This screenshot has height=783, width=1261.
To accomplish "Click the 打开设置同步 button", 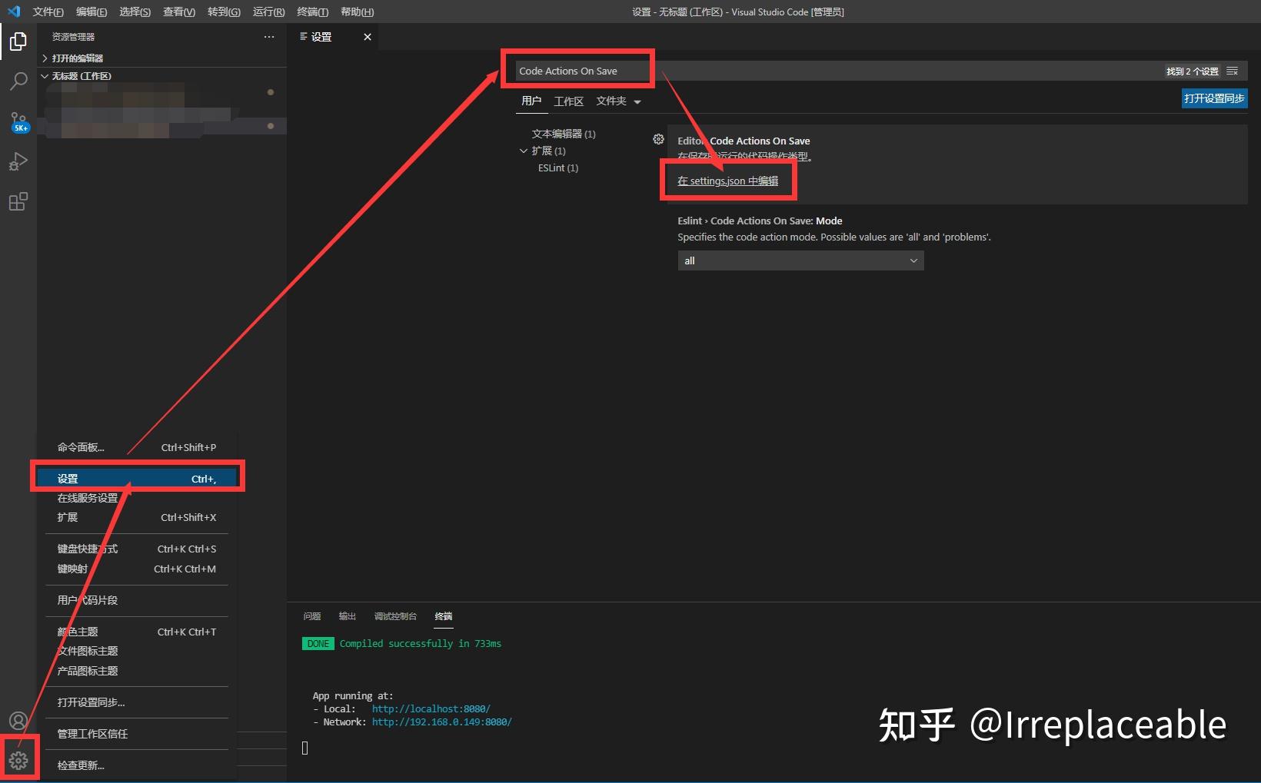I will (x=1213, y=98).
